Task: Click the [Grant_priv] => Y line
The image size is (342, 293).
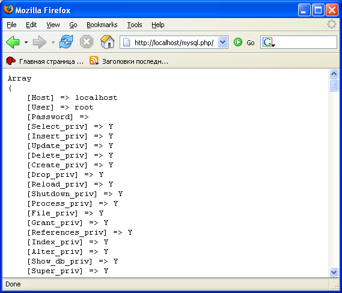Action: 67,223
